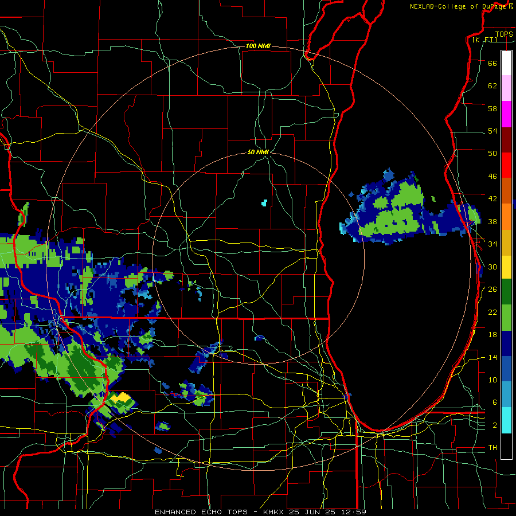
Task: Pick the gold legend swatch near 34
Action: click(x=506, y=242)
